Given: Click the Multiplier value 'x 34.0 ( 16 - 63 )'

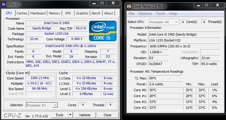Looking at the screenshot, I should click(x=40, y=84).
